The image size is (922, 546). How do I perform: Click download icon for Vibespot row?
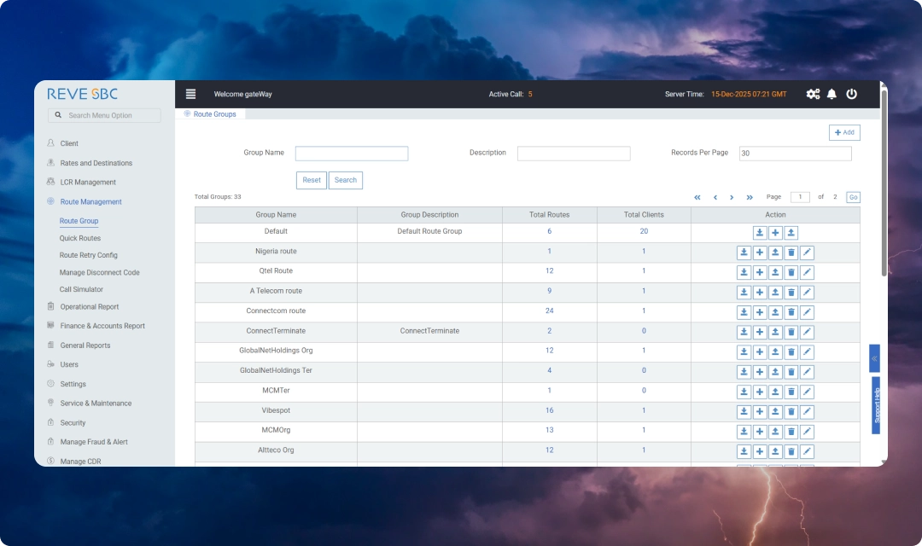(x=744, y=411)
